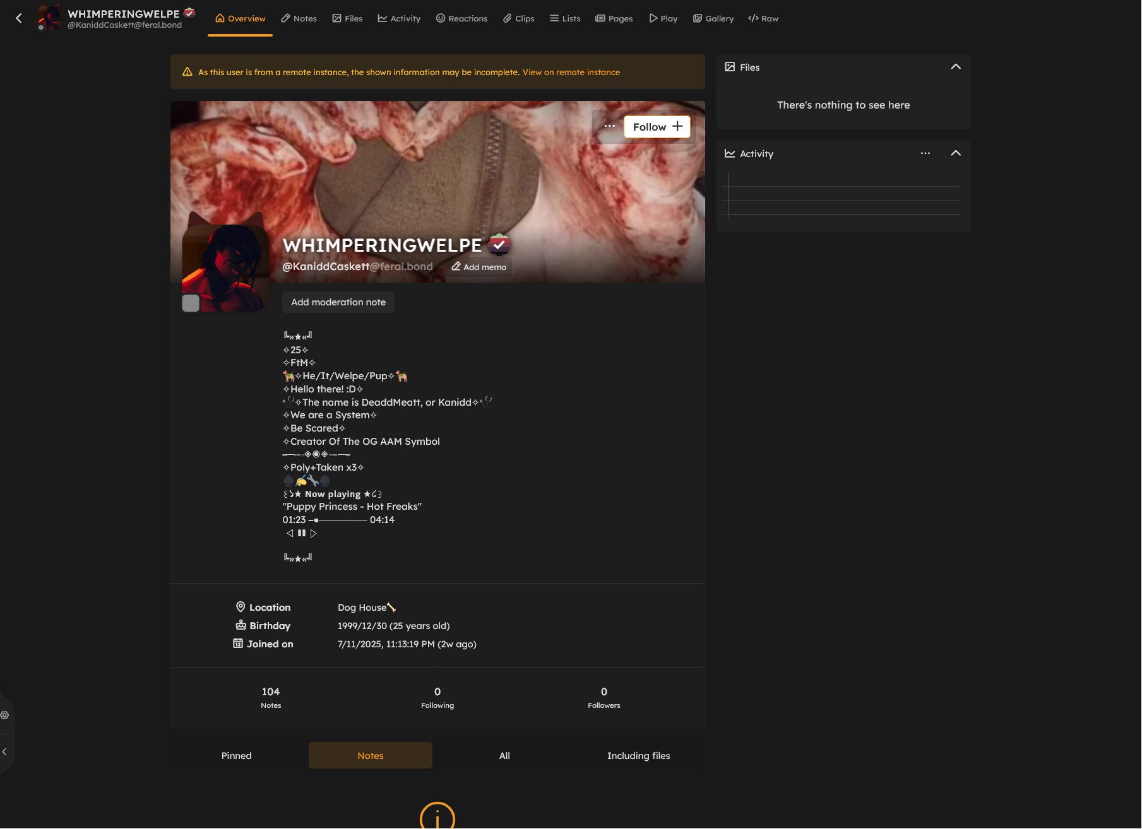Viewport: 1142px width, 829px height.
Task: Collapse the Activity panel
Action: 955,153
